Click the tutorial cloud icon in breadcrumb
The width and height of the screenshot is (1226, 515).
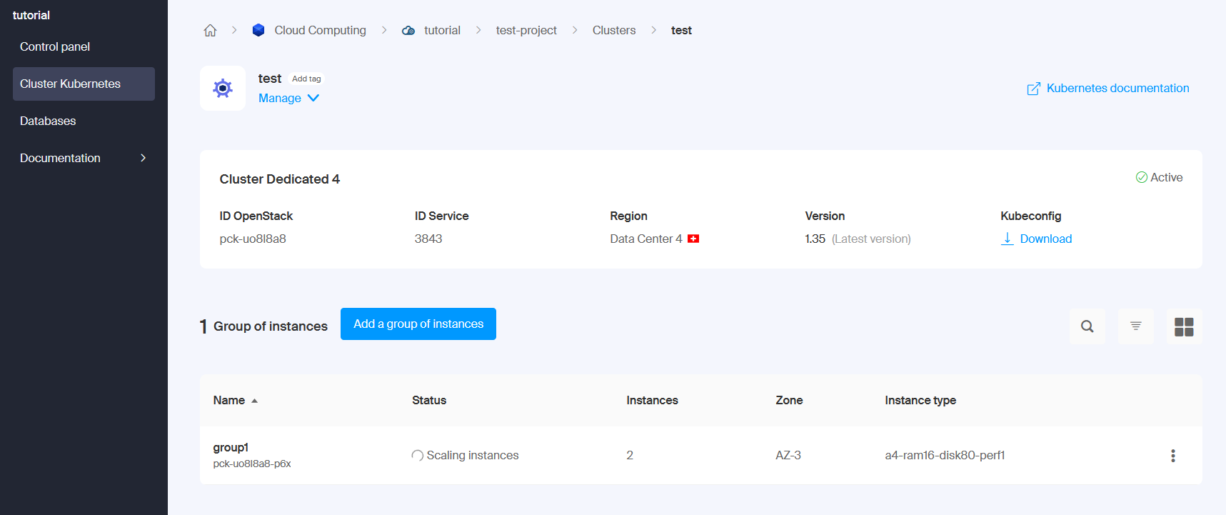[x=408, y=31]
